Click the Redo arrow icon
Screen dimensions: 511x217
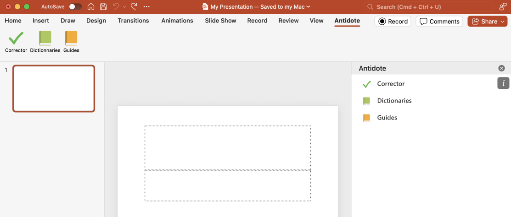click(x=134, y=7)
